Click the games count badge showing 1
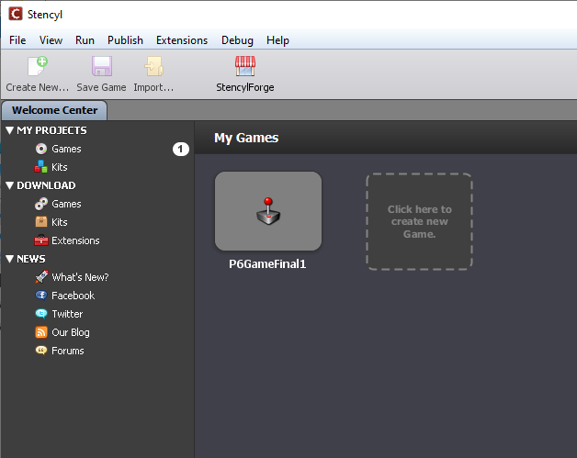Viewport: 577px width, 458px height. [181, 149]
